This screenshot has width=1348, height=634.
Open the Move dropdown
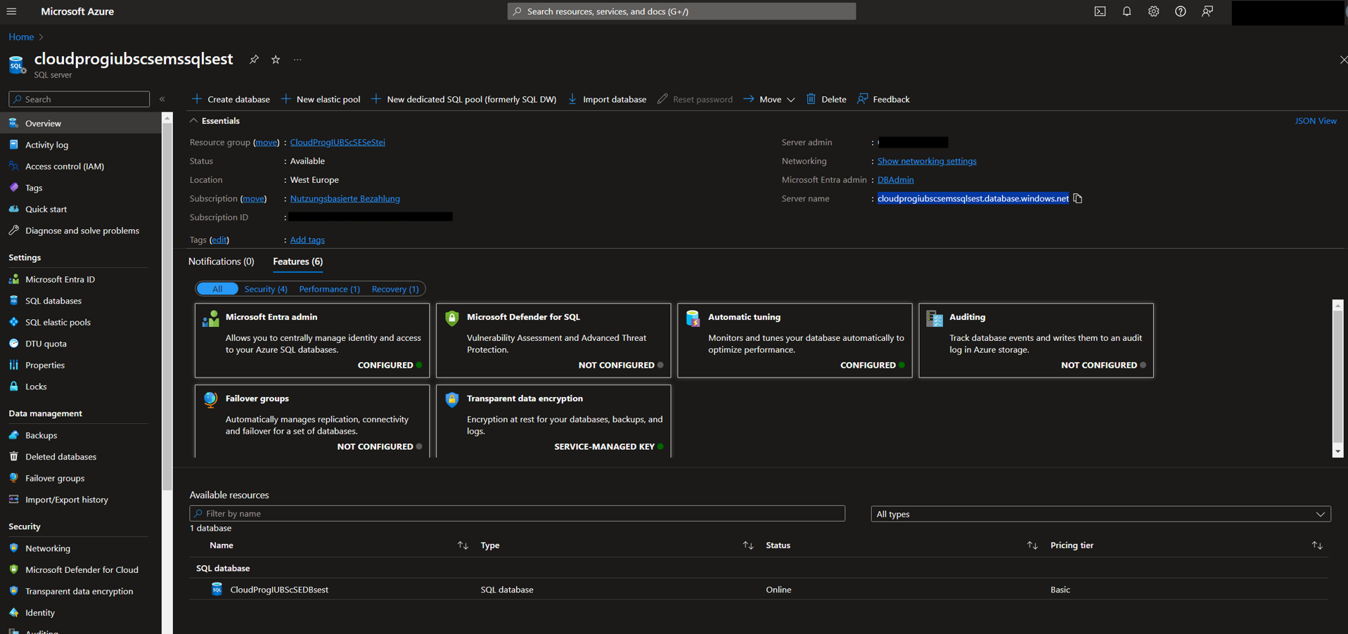[769, 99]
